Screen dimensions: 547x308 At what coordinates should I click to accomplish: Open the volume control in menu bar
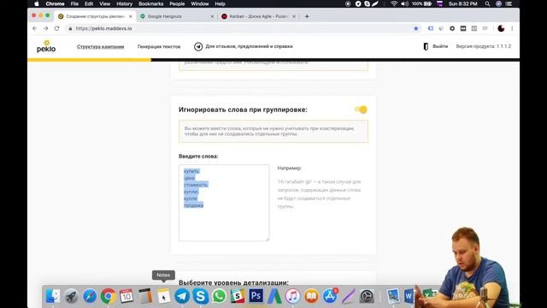pyautogui.click(x=404, y=3)
